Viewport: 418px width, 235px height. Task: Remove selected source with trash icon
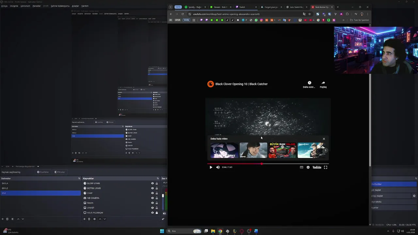(89, 219)
